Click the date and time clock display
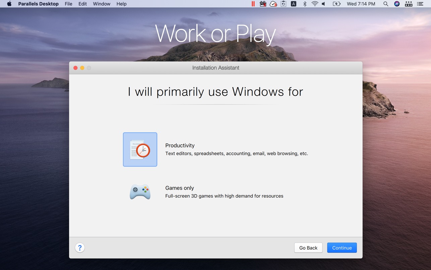The height and width of the screenshot is (270, 431). click(361, 4)
